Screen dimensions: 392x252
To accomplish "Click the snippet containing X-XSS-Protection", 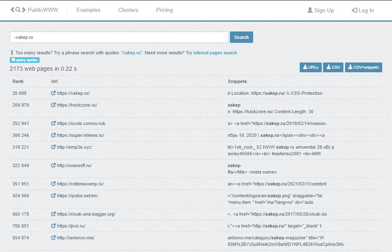I will pyautogui.click(x=275, y=93).
